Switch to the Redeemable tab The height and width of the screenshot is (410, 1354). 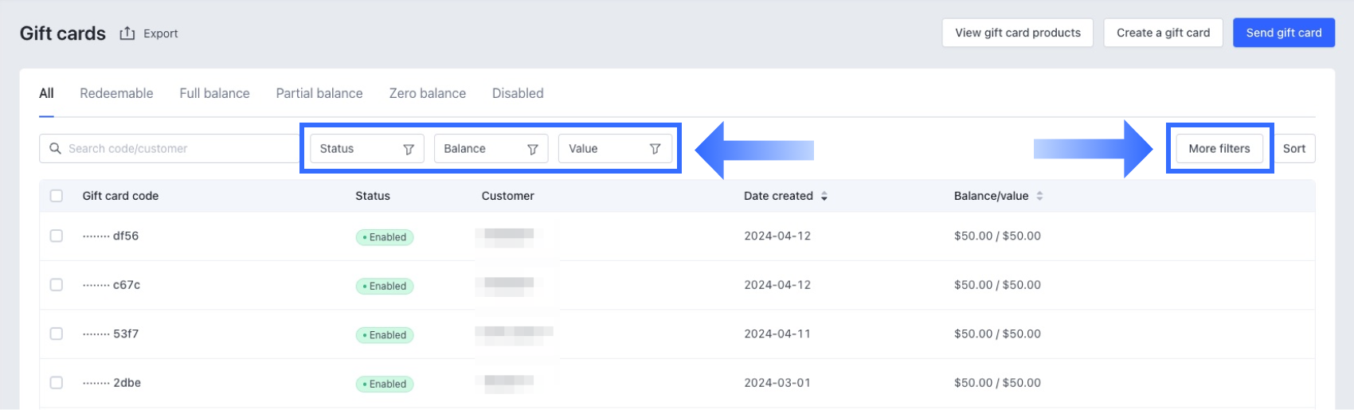pyautogui.click(x=116, y=93)
